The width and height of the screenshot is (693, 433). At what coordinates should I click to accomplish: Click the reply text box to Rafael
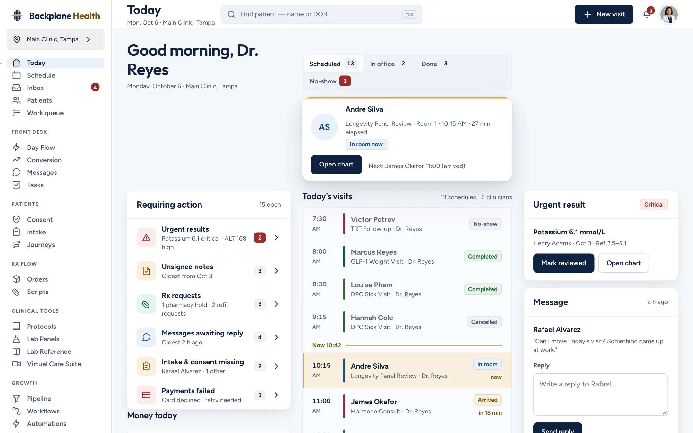click(600, 395)
